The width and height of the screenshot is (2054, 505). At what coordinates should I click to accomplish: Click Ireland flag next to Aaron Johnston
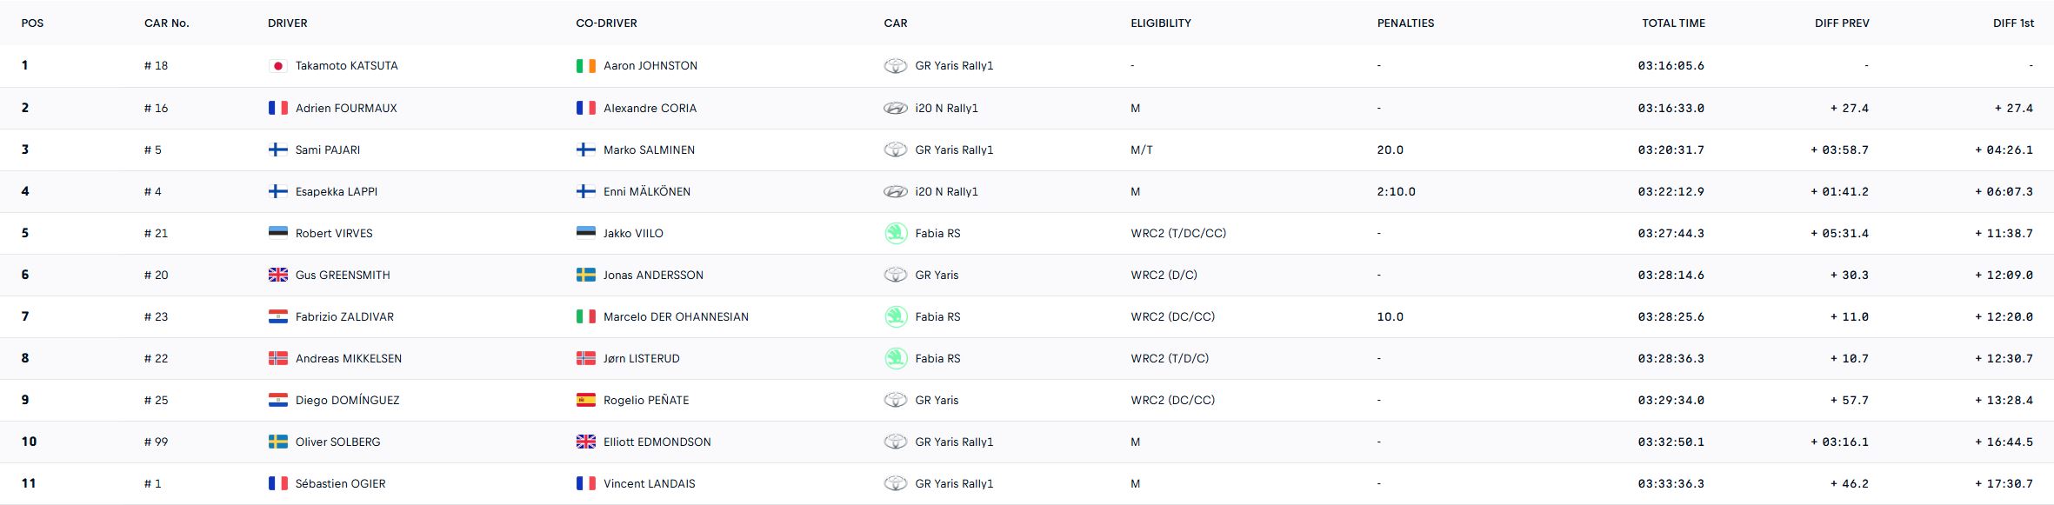click(x=585, y=66)
